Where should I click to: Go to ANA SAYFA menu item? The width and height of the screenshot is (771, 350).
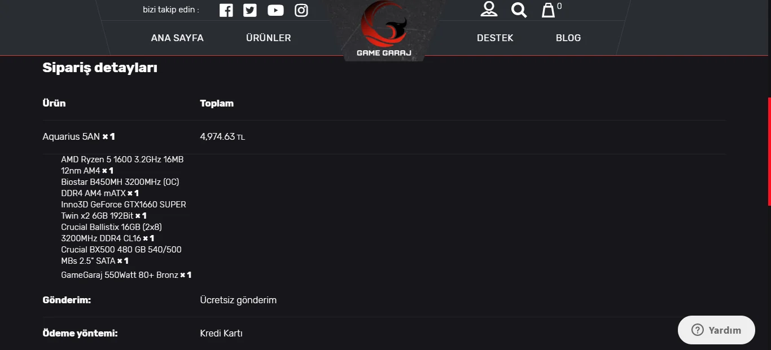coord(177,38)
